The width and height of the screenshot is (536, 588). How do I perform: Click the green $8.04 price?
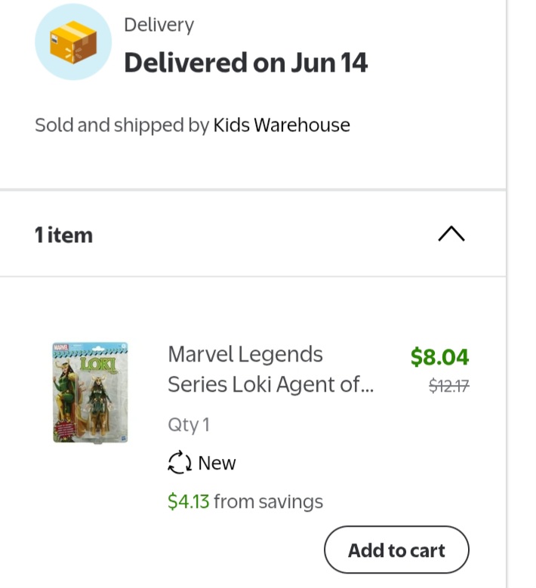[439, 356]
